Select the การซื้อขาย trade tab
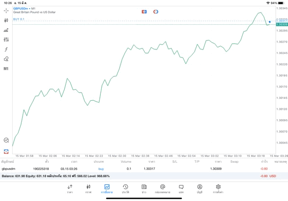The height and width of the screenshot is (201, 288). [x=107, y=189]
